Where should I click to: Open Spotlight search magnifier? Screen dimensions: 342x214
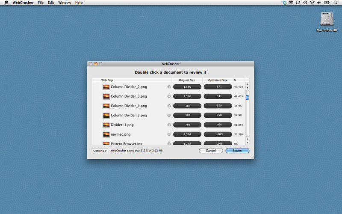pyautogui.click(x=336, y=3)
